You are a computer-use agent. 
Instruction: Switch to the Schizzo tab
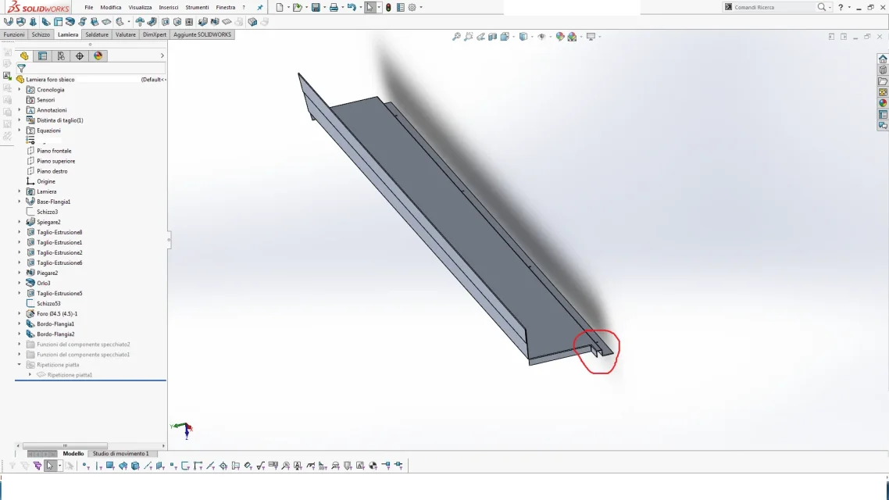41,34
